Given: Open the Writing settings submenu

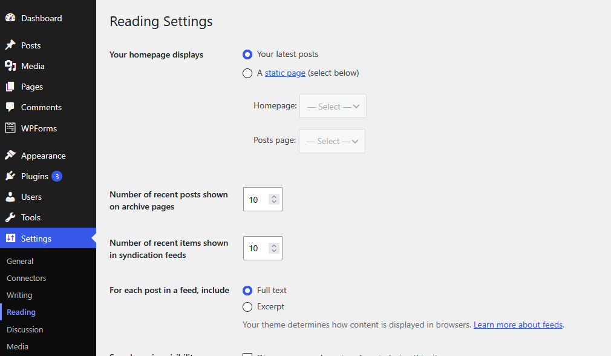Looking at the screenshot, I should click(x=19, y=295).
